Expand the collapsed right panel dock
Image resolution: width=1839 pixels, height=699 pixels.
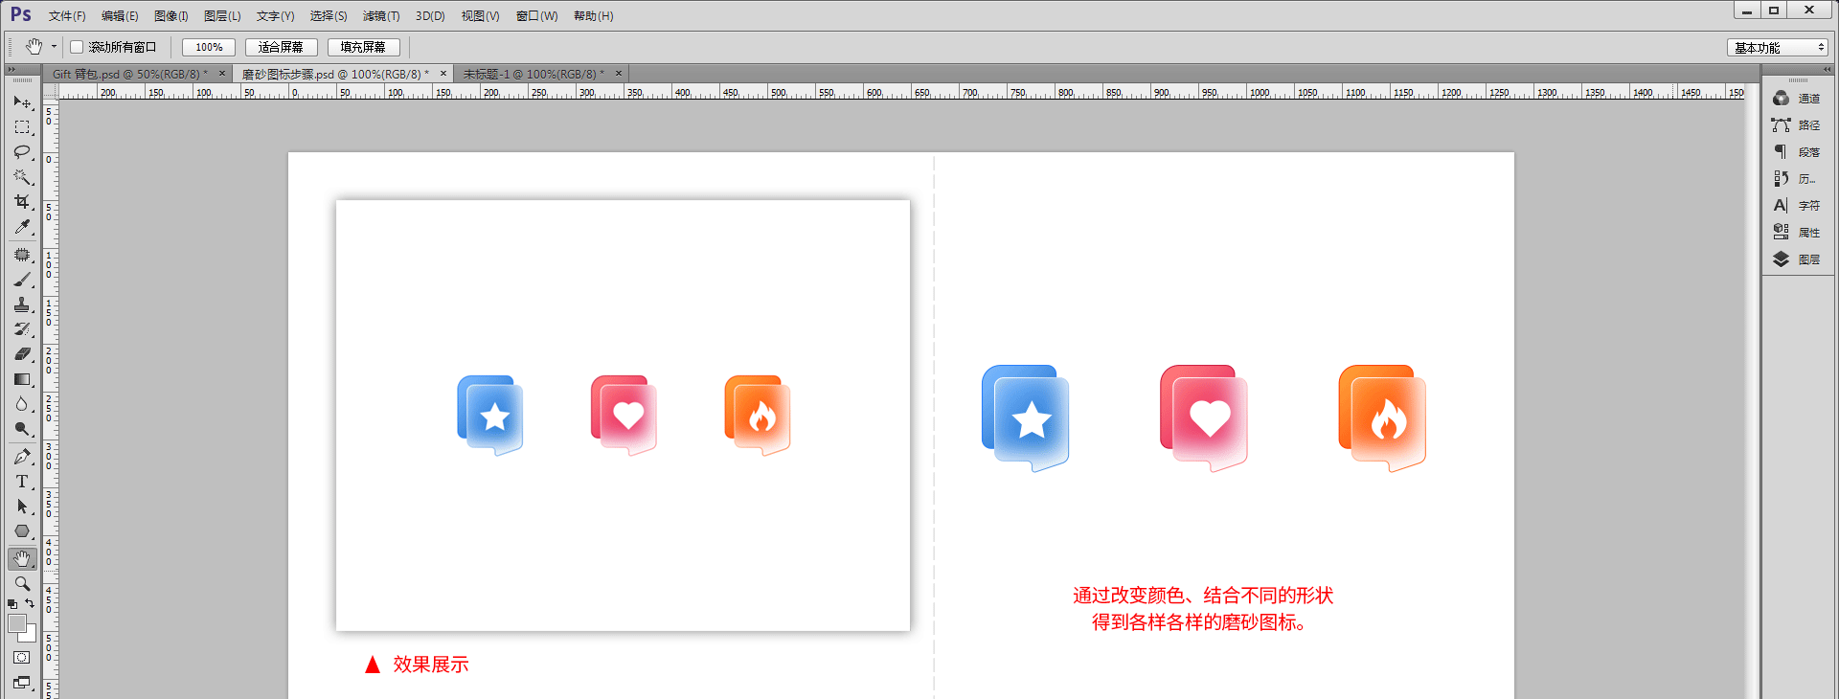click(1828, 70)
